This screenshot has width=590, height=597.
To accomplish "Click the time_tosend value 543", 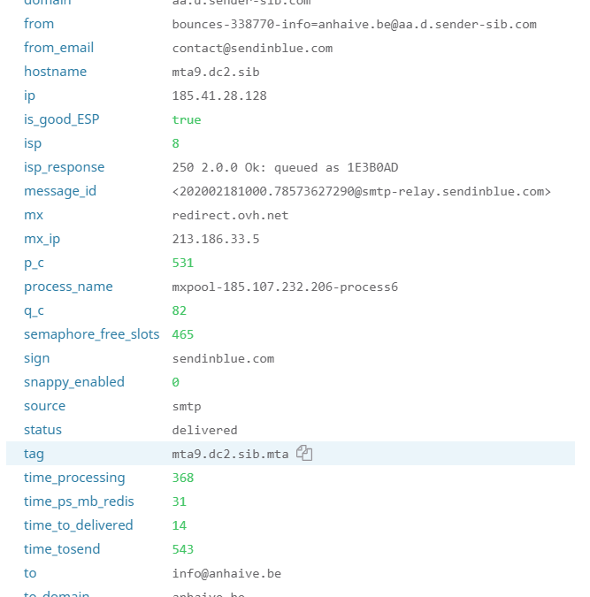I will click(183, 549).
